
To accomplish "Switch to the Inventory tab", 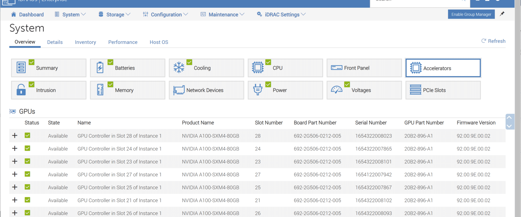I will [85, 42].
